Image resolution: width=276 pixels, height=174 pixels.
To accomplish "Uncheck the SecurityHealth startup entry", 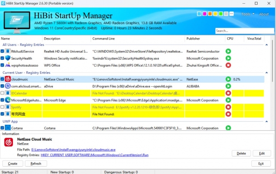I will (2, 58).
